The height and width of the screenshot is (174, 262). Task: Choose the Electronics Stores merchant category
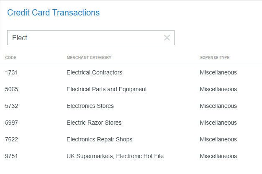point(90,106)
